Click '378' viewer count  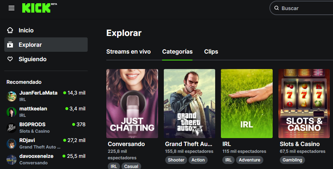pos(81,124)
